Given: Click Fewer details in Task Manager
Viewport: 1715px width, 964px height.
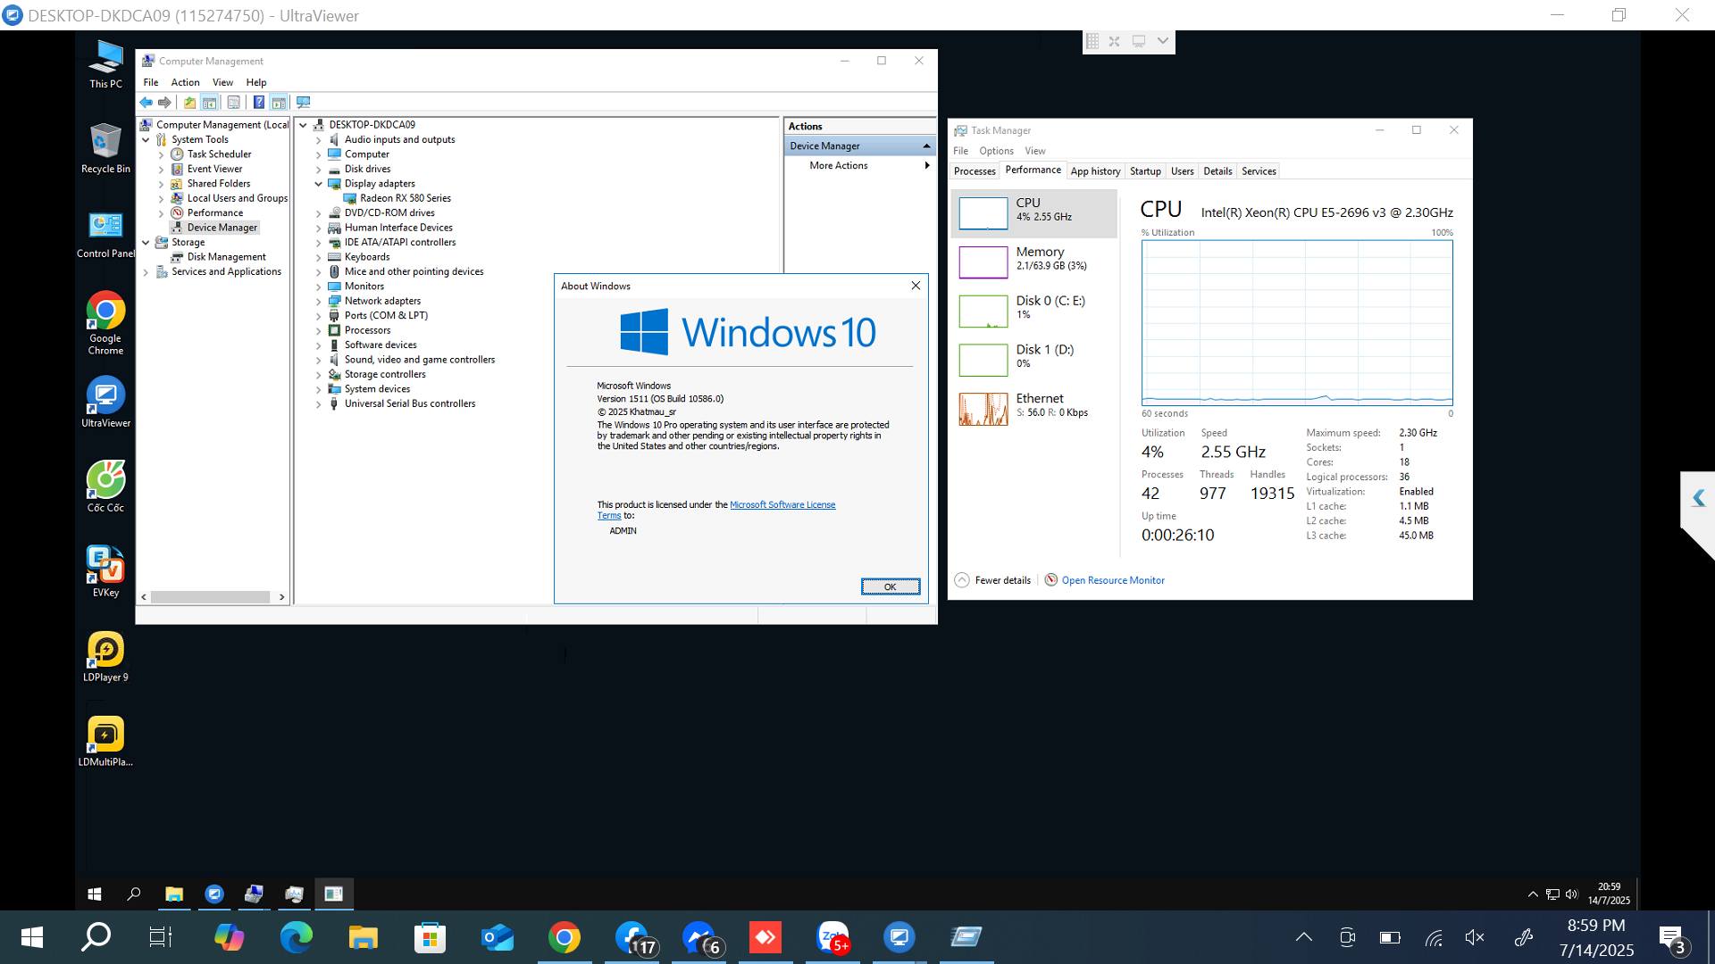Looking at the screenshot, I should (x=993, y=580).
